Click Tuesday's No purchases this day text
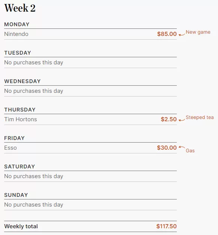Viewport: 218px width, 235px height. pos(34,62)
